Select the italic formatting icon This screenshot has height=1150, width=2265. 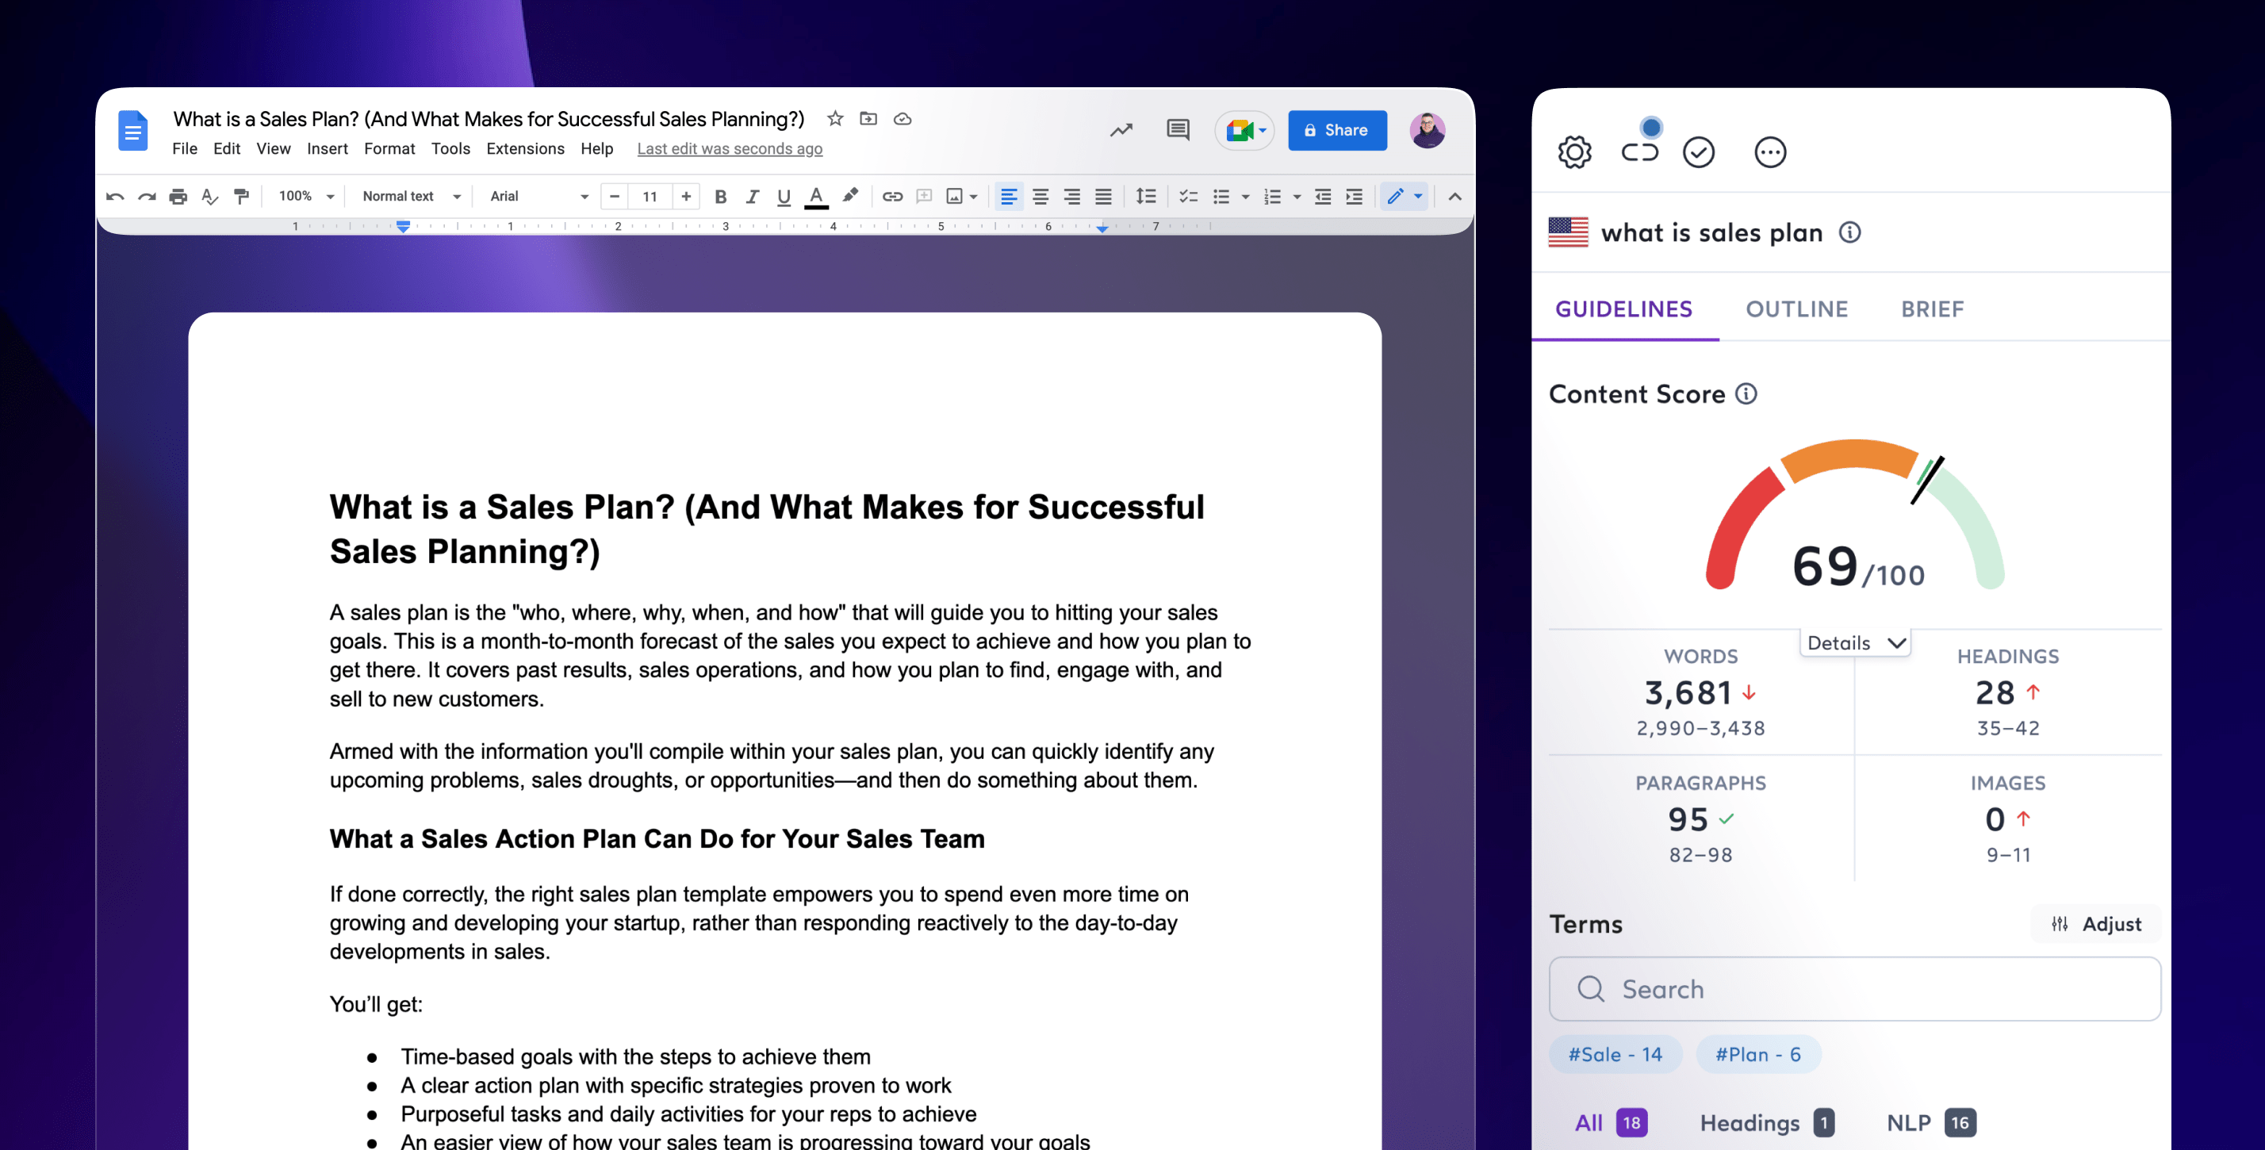pos(749,195)
